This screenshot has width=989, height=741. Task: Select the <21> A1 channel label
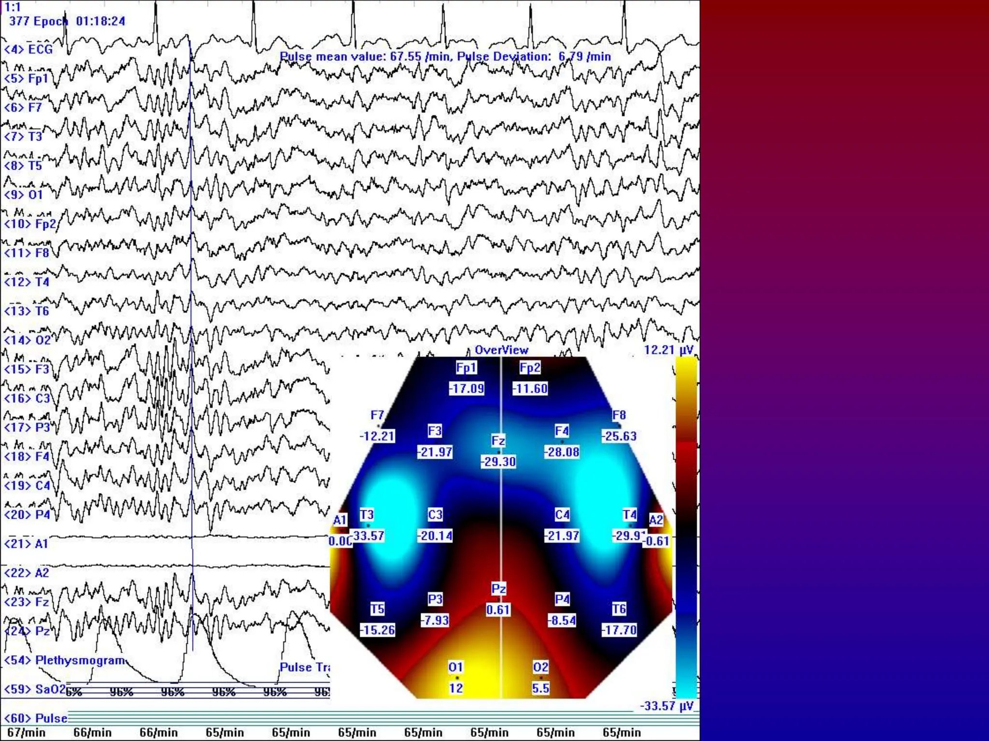point(27,544)
